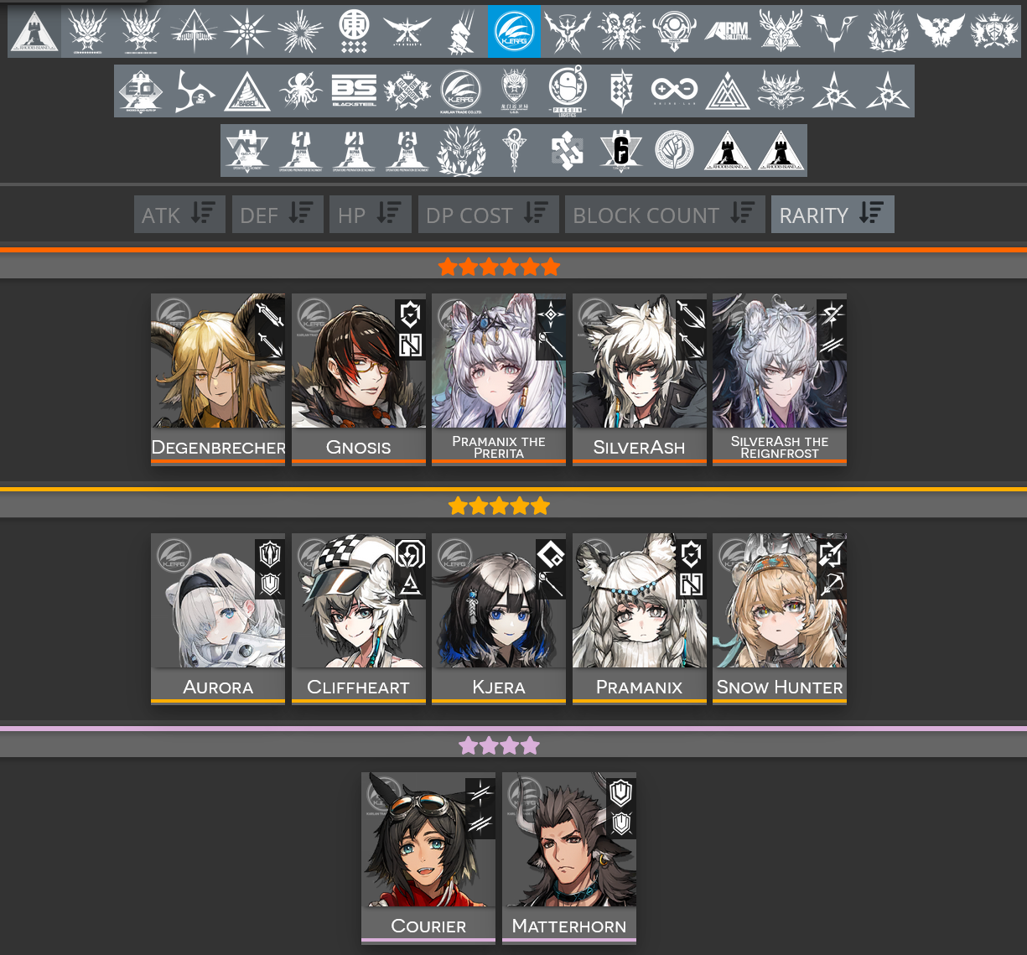Toggle the active RARITY sort

coord(832,214)
